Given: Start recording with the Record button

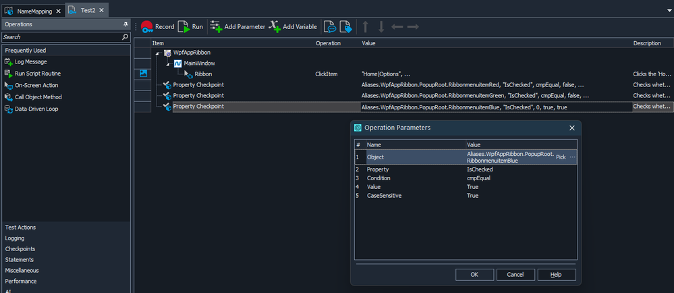Looking at the screenshot, I should click(157, 27).
